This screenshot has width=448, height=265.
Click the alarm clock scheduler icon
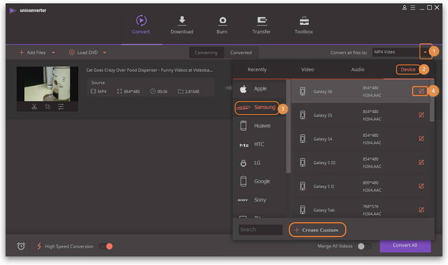click(x=21, y=246)
